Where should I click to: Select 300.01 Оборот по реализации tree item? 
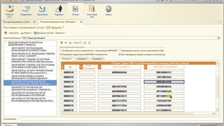point(30,49)
